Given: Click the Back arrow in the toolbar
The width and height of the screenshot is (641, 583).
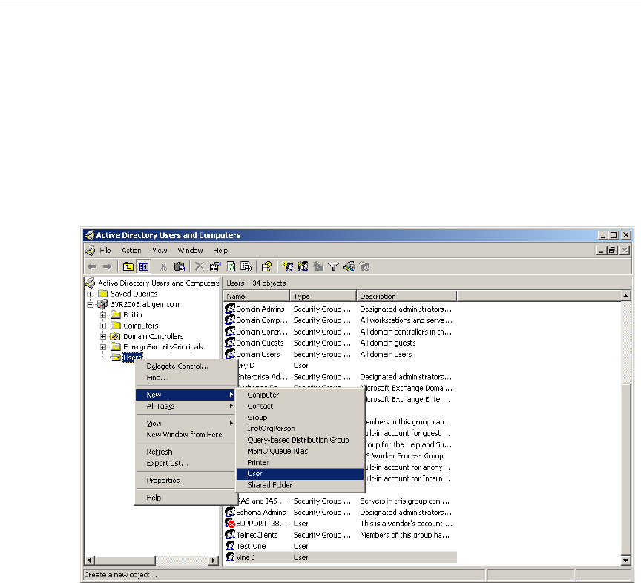Looking at the screenshot, I should 91,266.
